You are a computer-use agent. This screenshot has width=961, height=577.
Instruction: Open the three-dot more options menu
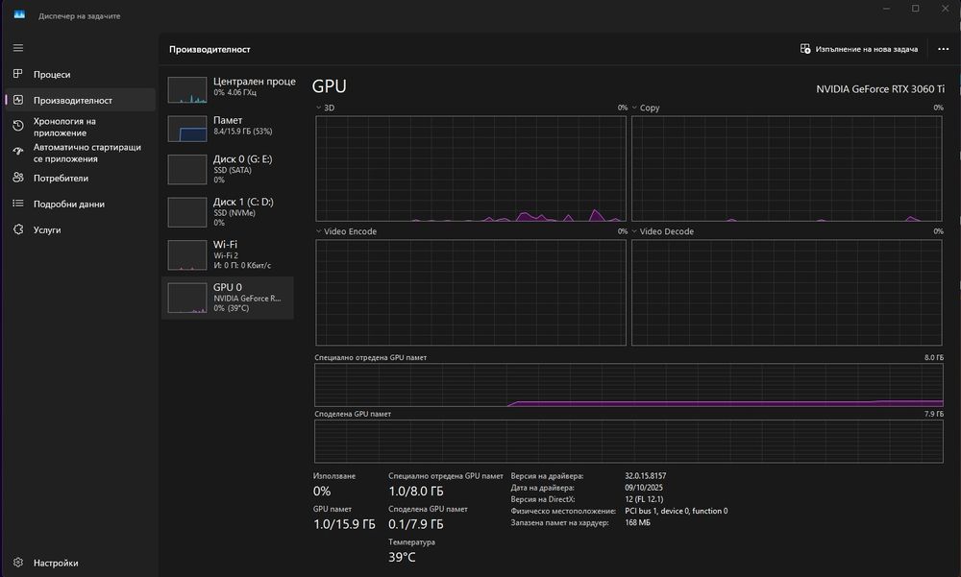click(944, 49)
